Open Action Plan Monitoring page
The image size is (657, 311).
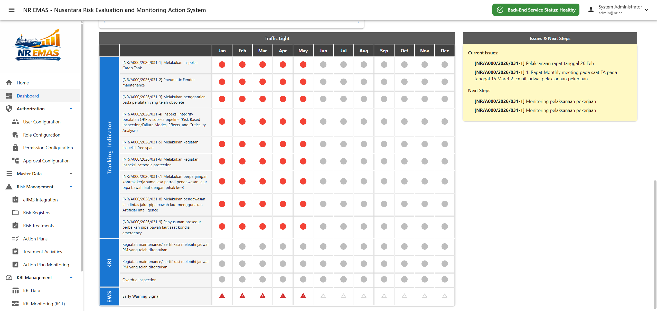40,265
